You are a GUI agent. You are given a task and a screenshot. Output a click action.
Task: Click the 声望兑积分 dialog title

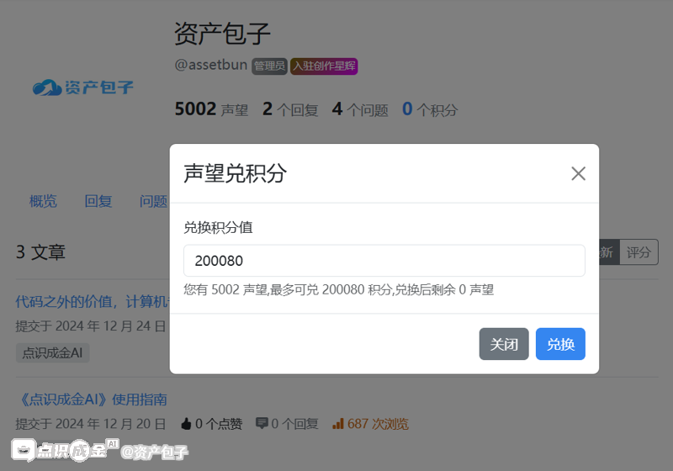tap(236, 174)
